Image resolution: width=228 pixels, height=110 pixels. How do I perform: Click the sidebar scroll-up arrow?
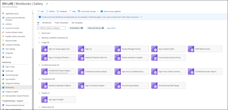coord(33,13)
